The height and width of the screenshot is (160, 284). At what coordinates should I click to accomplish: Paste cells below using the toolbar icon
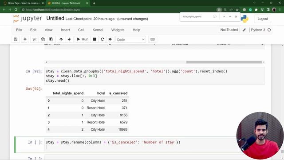click(51, 39)
